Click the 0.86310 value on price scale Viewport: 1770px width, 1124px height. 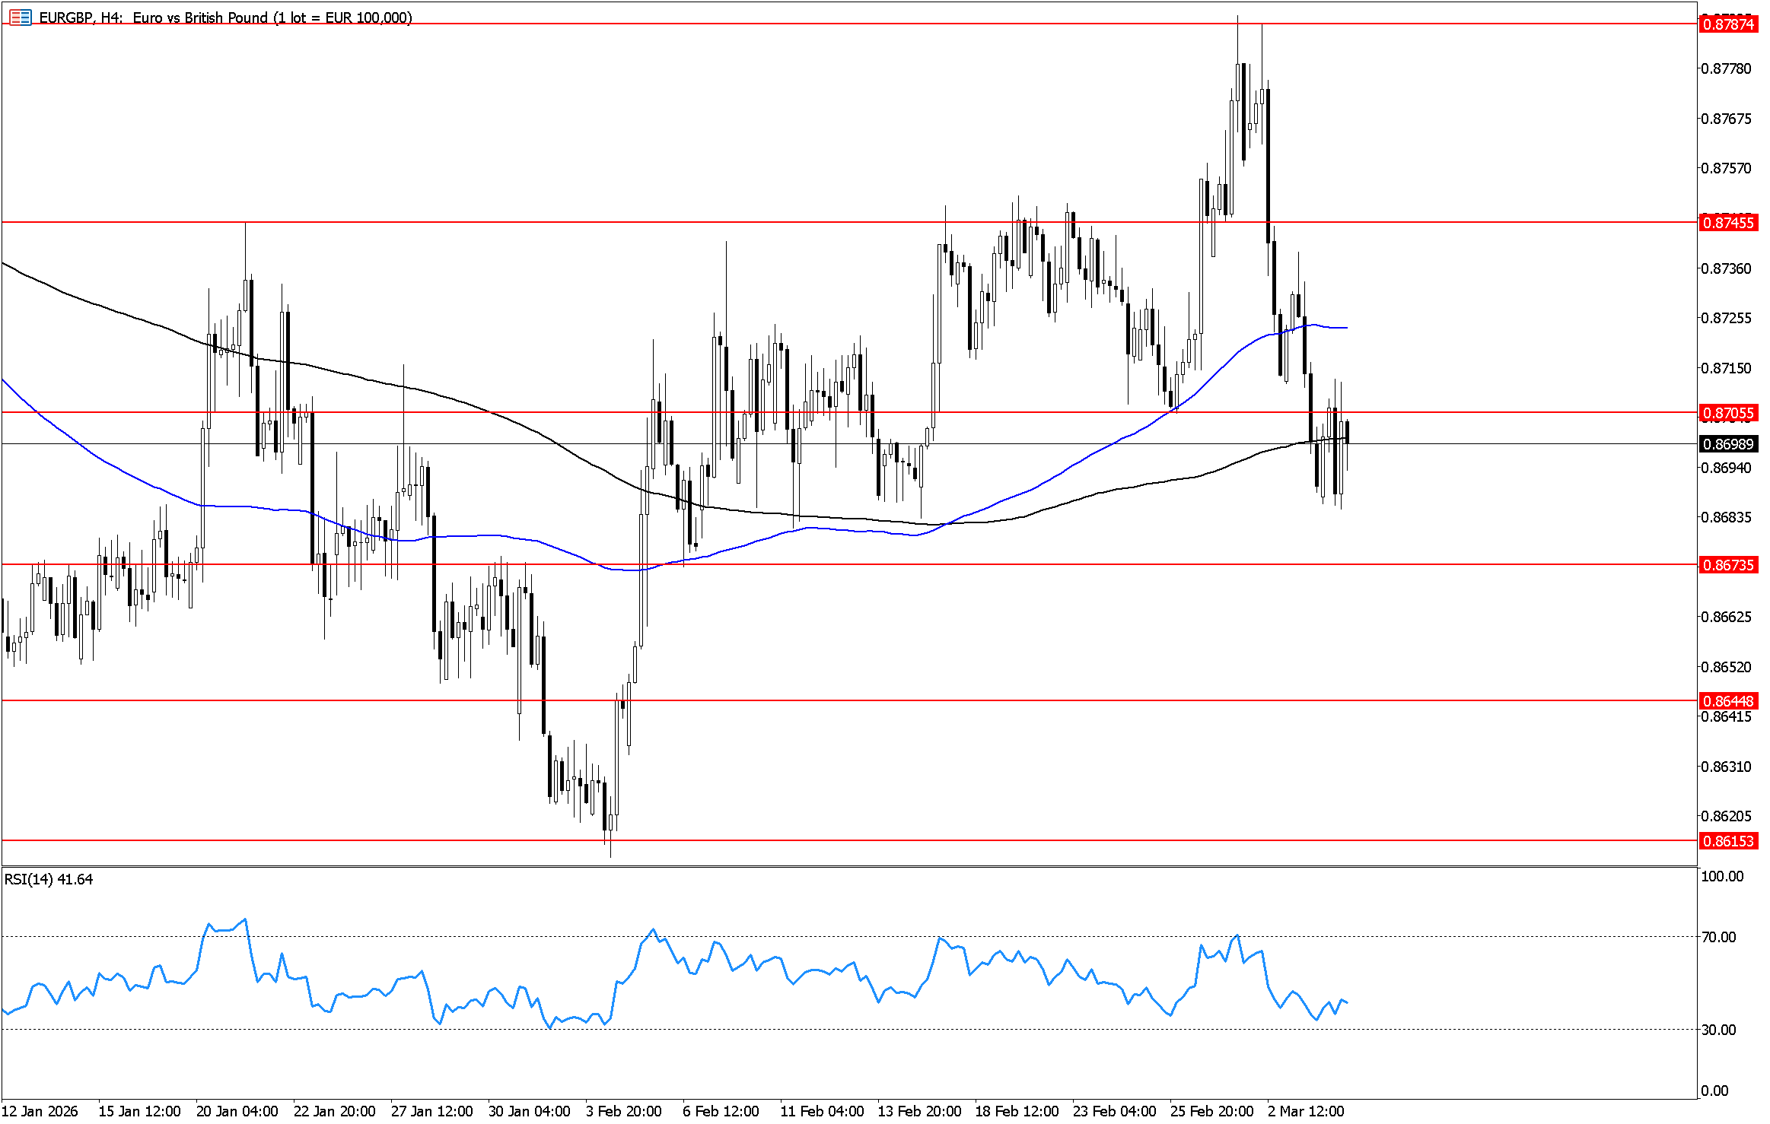pyautogui.click(x=1726, y=767)
